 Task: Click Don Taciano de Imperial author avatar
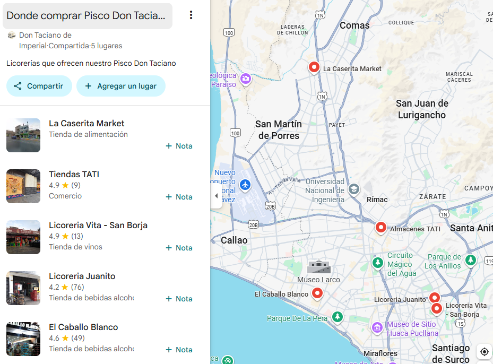point(12,35)
